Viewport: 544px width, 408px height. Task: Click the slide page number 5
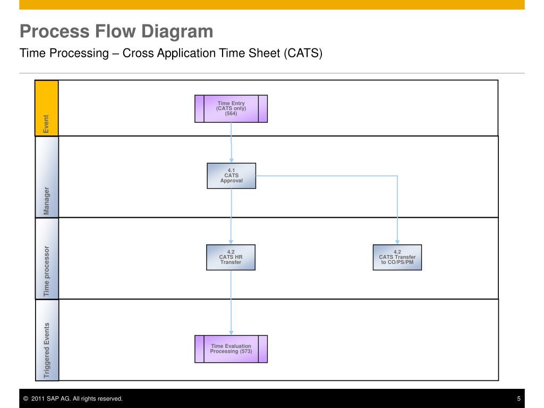518,398
